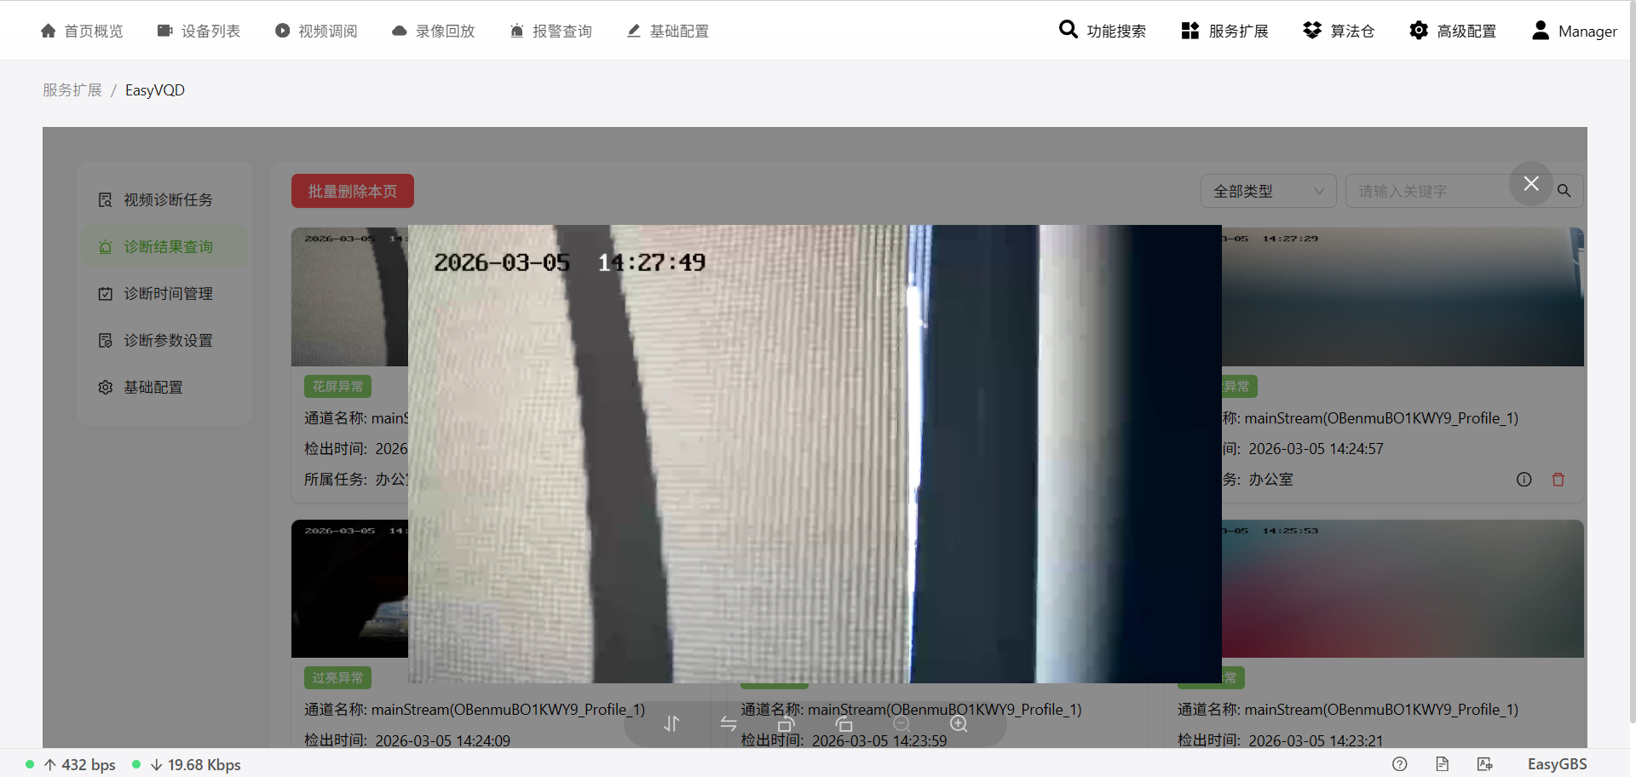Open 视频调阅 menu item

(316, 31)
